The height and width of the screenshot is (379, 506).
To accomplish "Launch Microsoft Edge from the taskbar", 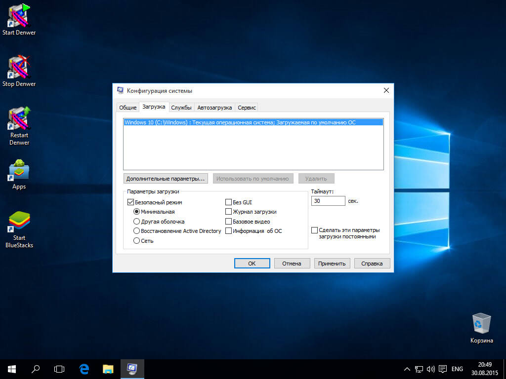I will click(x=84, y=369).
